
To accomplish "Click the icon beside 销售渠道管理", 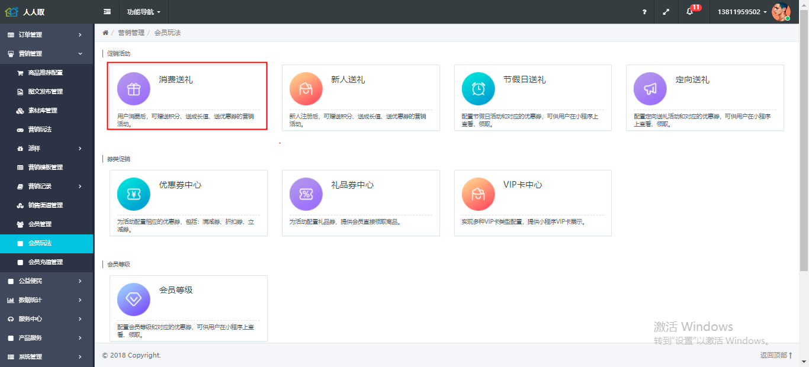I will coord(20,205).
